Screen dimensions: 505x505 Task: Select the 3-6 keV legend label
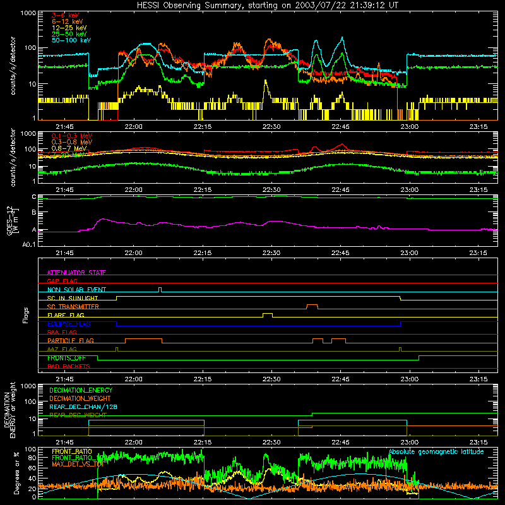[x=65, y=15]
